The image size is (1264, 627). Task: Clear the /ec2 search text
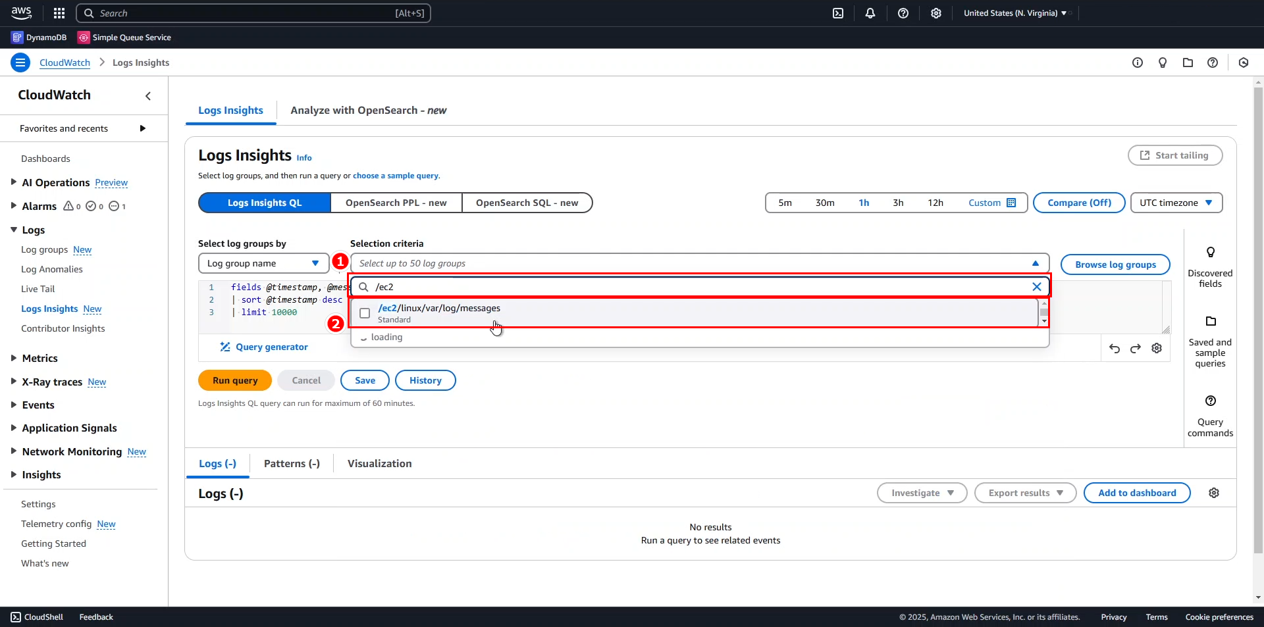[x=1036, y=287]
